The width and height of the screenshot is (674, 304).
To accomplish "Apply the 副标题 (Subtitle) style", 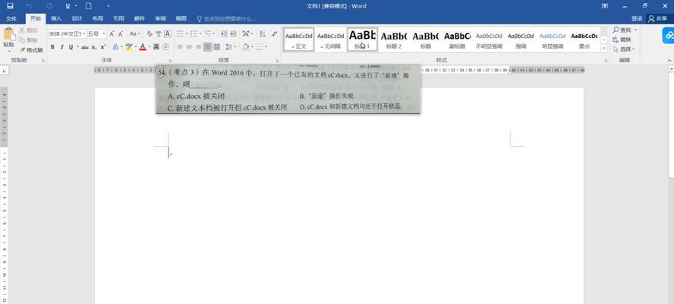I will coord(458,40).
